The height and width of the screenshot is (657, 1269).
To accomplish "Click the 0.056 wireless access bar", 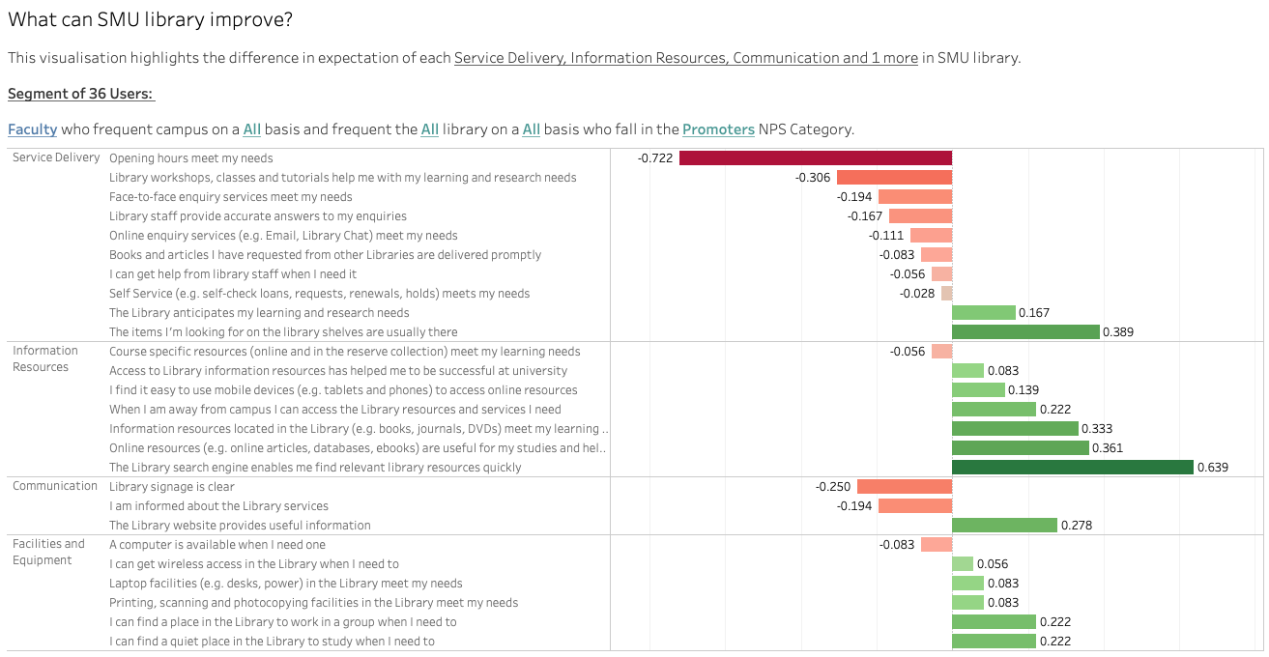I will coord(963,563).
